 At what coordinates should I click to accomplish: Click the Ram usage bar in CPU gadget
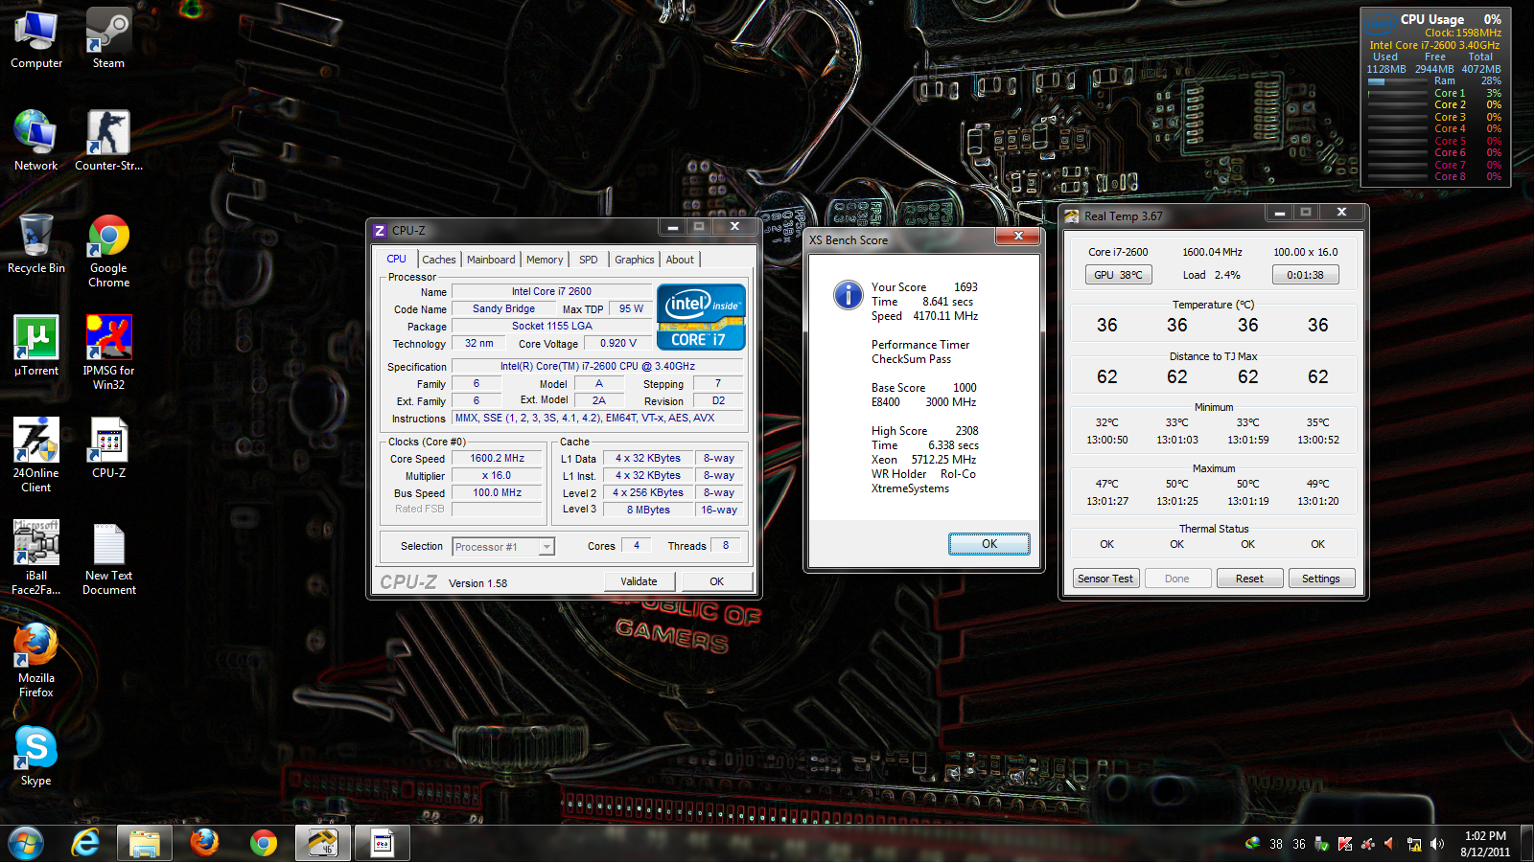pos(1398,81)
